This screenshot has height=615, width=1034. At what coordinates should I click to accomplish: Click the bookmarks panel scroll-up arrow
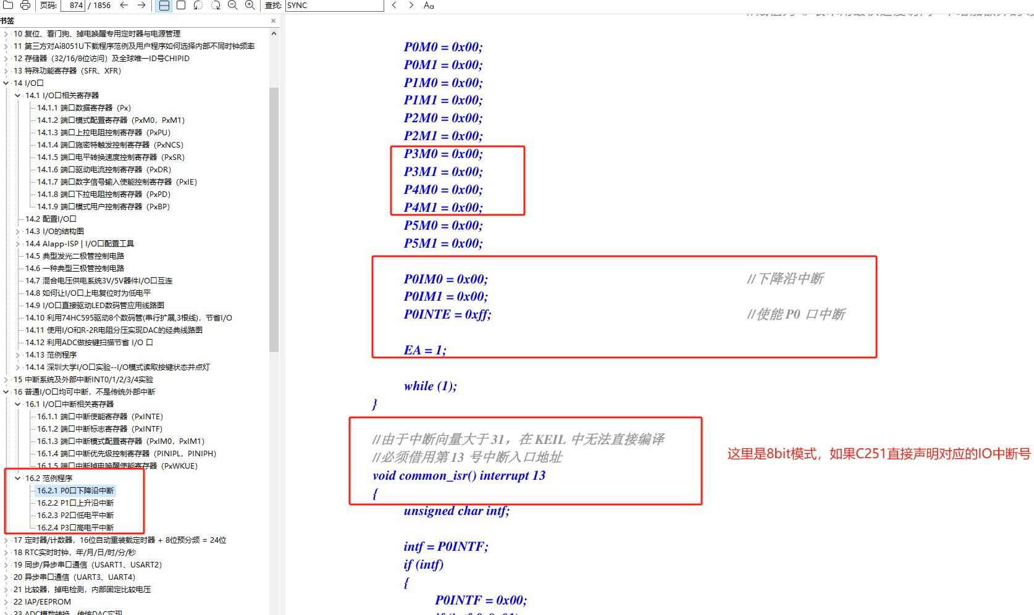coord(274,33)
